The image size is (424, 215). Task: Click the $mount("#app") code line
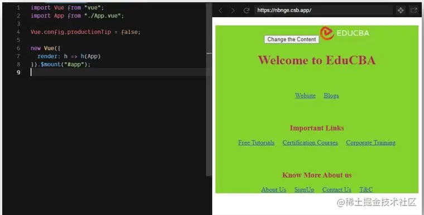[61, 64]
